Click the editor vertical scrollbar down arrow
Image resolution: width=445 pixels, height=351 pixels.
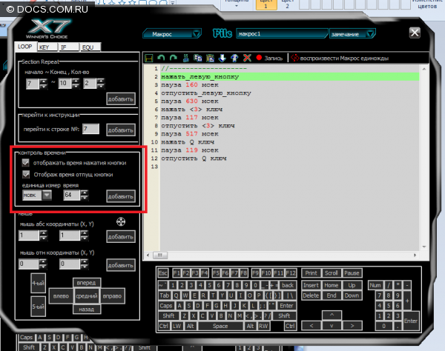pyautogui.click(x=424, y=247)
